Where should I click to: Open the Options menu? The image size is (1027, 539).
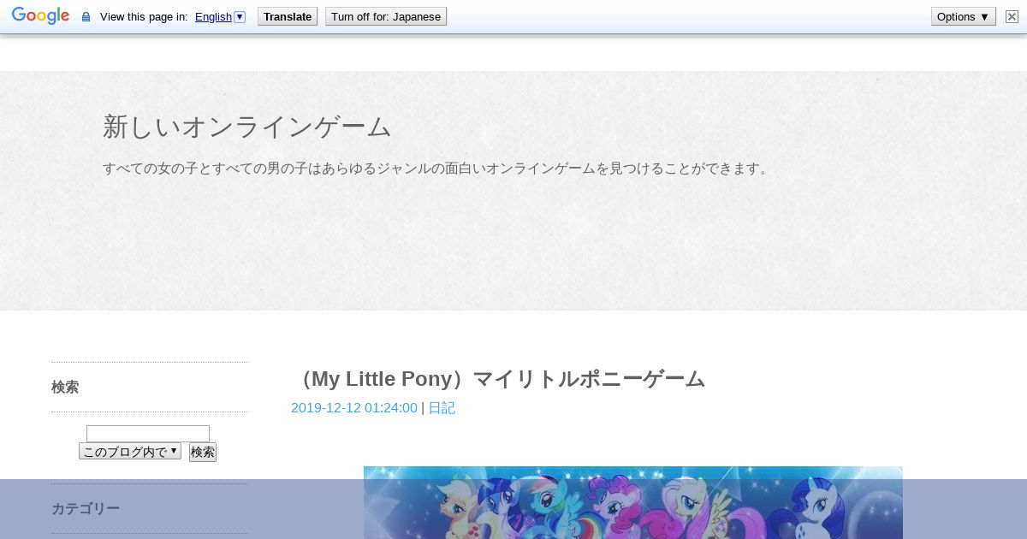click(x=964, y=16)
